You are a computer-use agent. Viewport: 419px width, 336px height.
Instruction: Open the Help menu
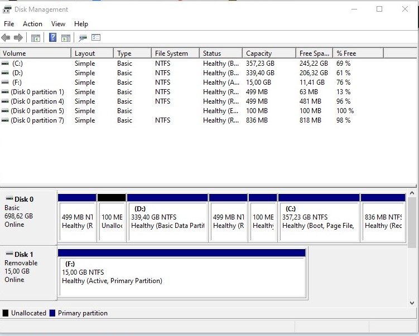point(81,24)
